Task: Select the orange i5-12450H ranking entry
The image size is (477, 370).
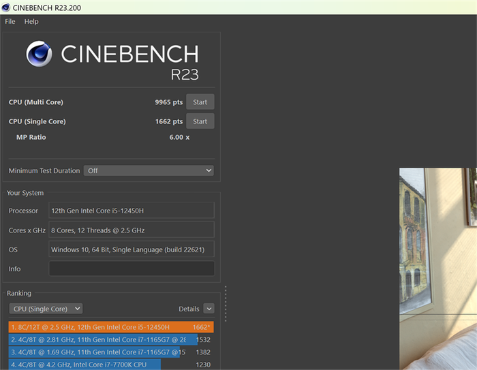Action: 111,327
